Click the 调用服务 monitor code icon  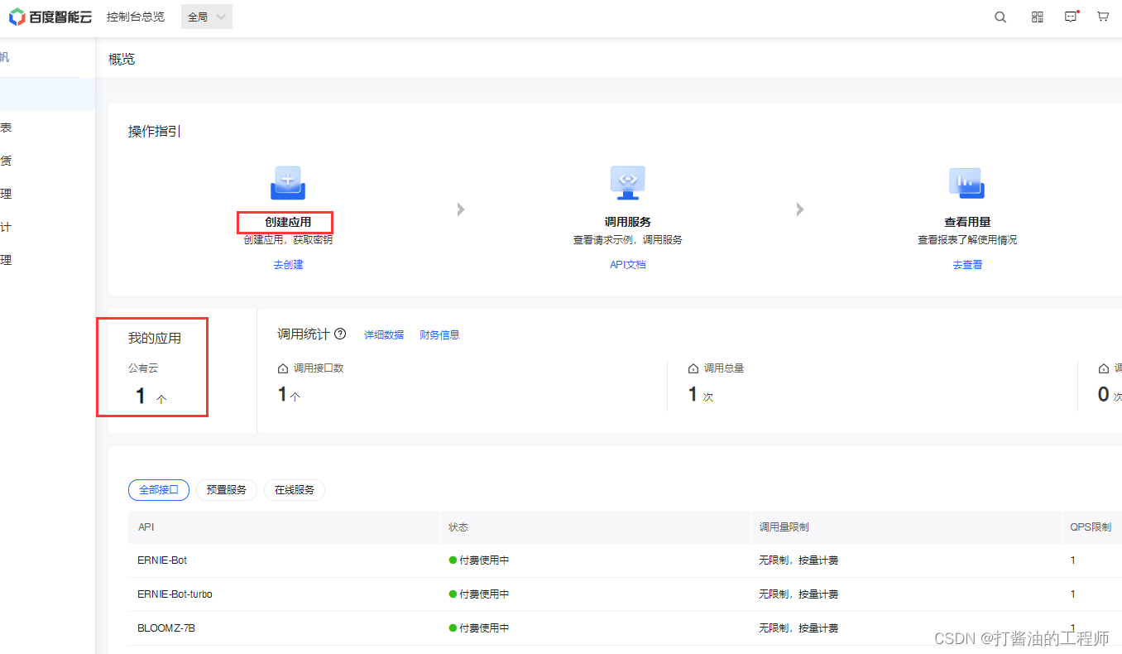pos(628,183)
